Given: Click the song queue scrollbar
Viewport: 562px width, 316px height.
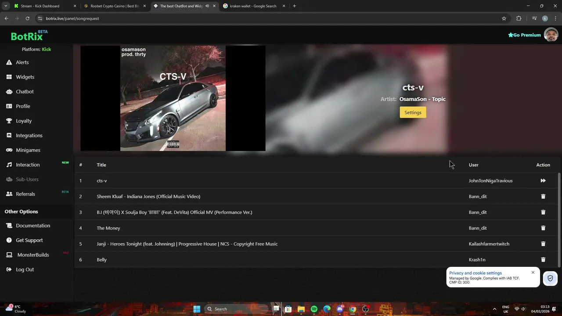Looking at the screenshot, I should (559, 219).
